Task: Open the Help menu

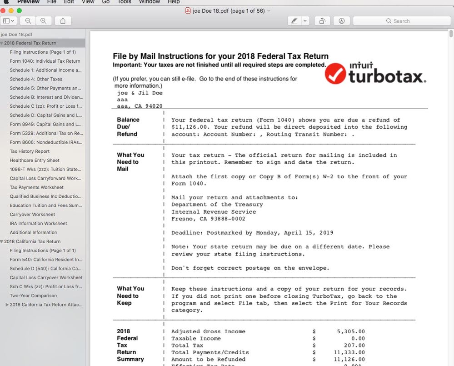Action: [x=174, y=2]
